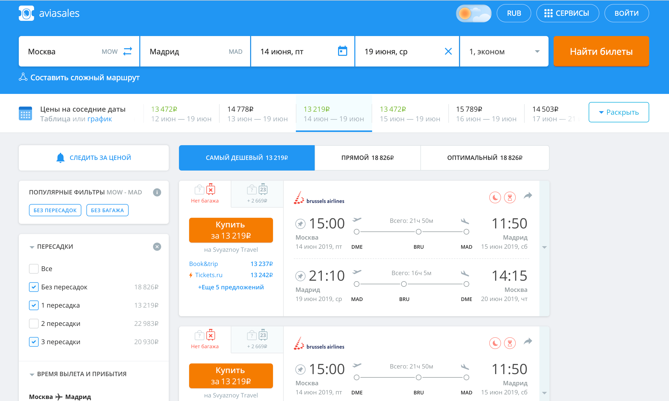The width and height of the screenshot is (669, 401).
Task: Collapse the Пересадки filter section
Action: [x=32, y=247]
